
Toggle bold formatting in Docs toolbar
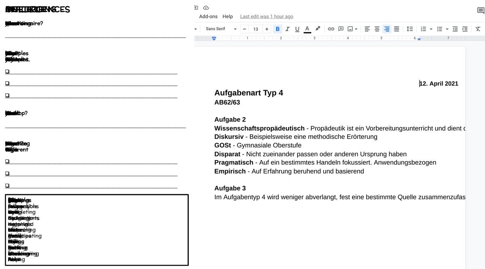[x=278, y=29]
